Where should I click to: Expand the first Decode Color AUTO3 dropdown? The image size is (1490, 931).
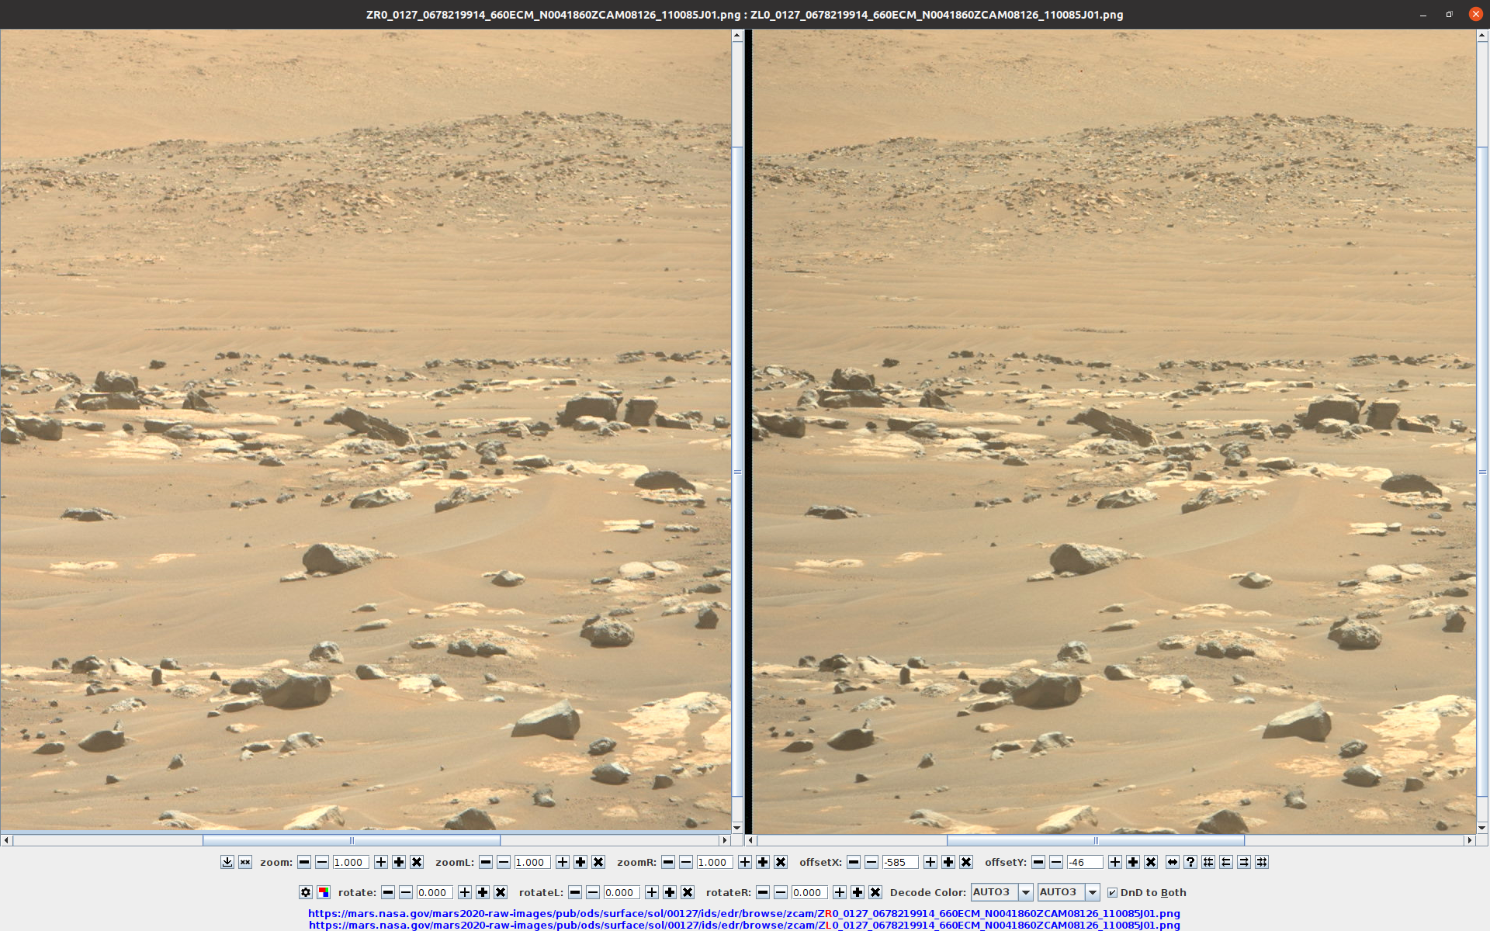click(x=1025, y=892)
